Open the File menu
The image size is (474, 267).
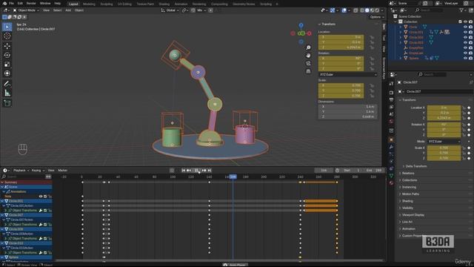click(11, 3)
